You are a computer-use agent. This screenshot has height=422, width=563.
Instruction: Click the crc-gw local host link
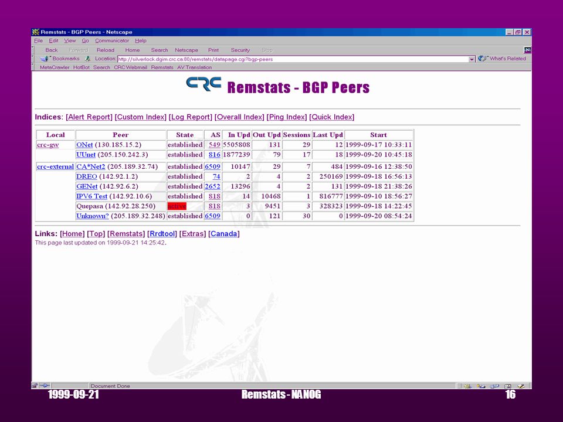coord(48,145)
